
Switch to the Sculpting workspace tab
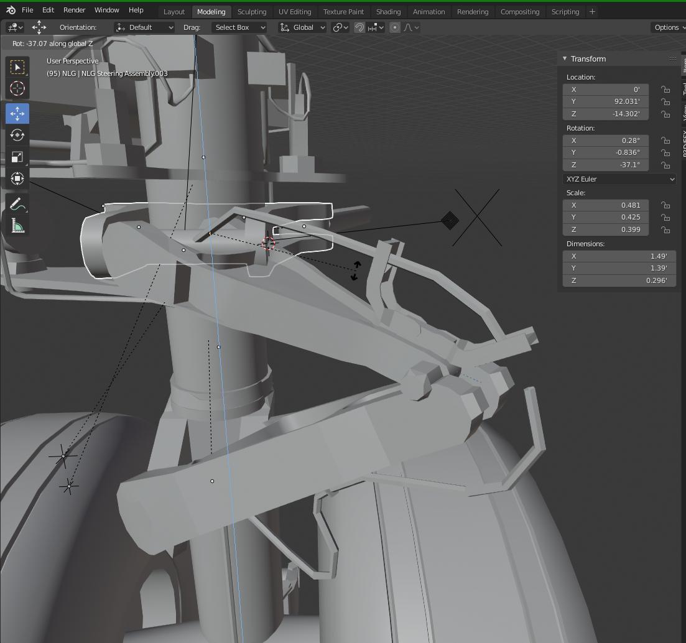click(x=252, y=12)
